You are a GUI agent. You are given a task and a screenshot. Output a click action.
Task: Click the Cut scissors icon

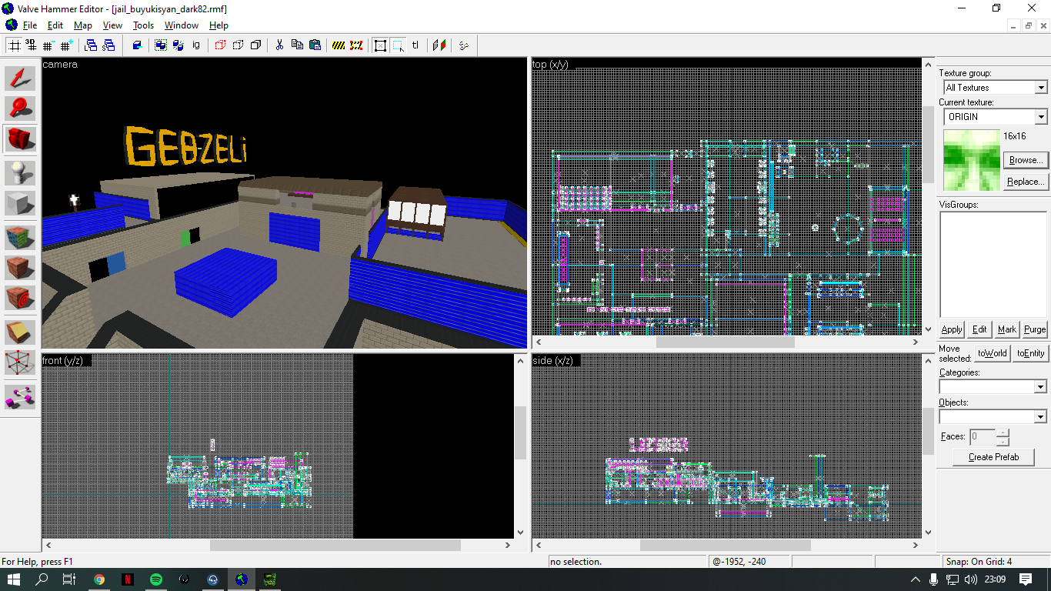[279, 45]
